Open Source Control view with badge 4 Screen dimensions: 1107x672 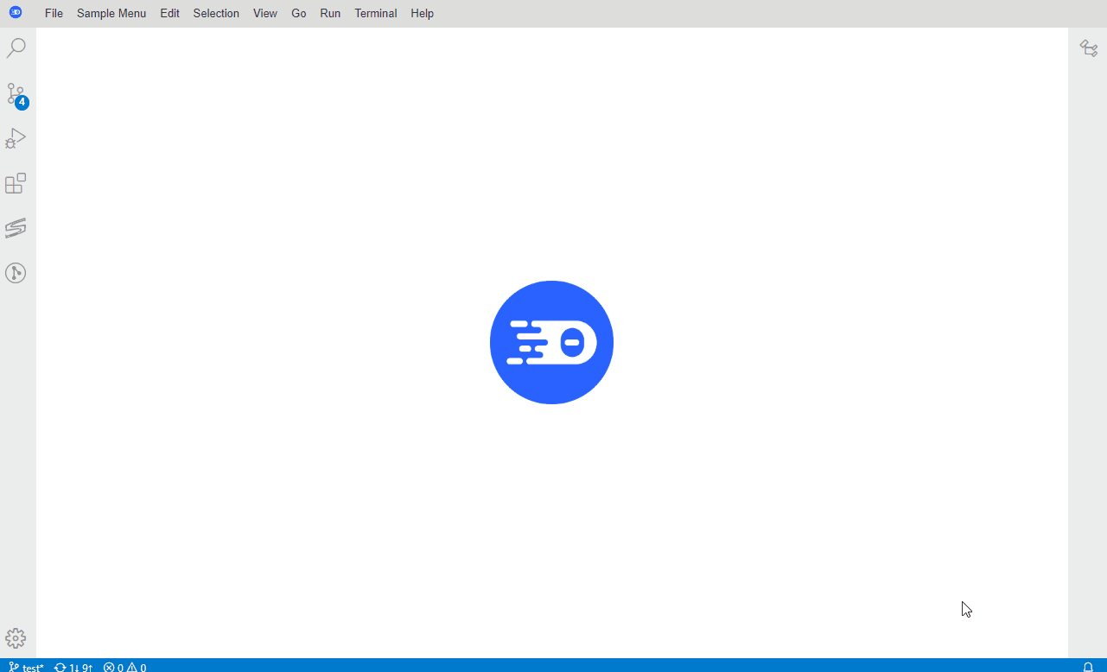[x=16, y=93]
